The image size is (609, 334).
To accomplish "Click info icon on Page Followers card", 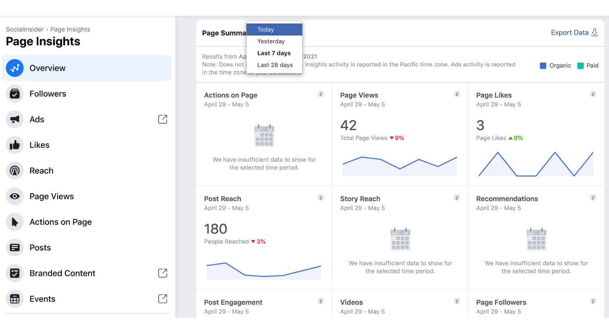I will click(x=593, y=301).
